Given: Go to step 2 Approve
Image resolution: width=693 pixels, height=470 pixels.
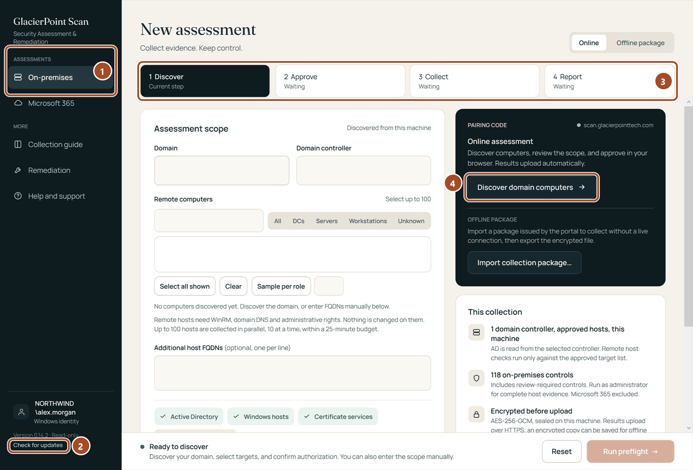Looking at the screenshot, I should tap(340, 81).
